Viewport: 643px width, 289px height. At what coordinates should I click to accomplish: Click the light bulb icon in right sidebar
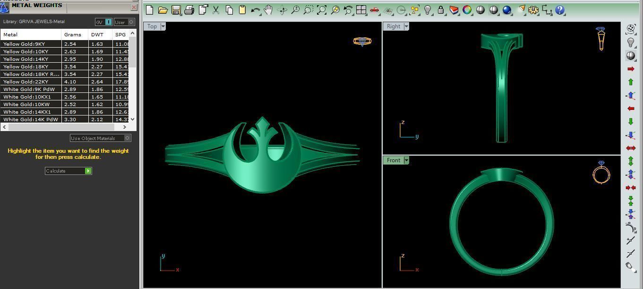pos(631,42)
